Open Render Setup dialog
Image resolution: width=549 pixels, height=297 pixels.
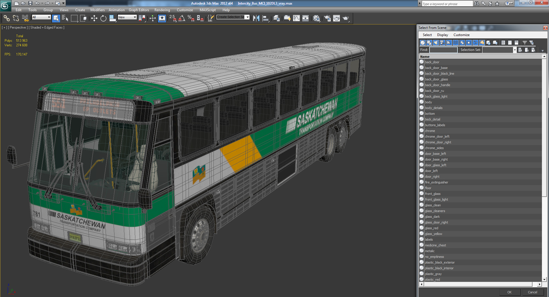(x=327, y=18)
